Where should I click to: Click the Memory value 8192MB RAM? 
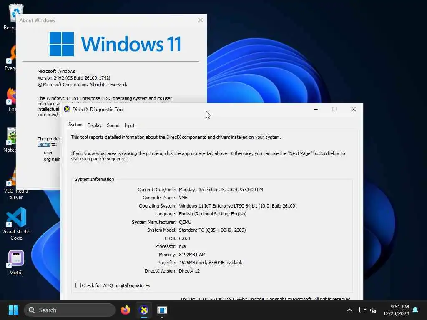pyautogui.click(x=192, y=255)
